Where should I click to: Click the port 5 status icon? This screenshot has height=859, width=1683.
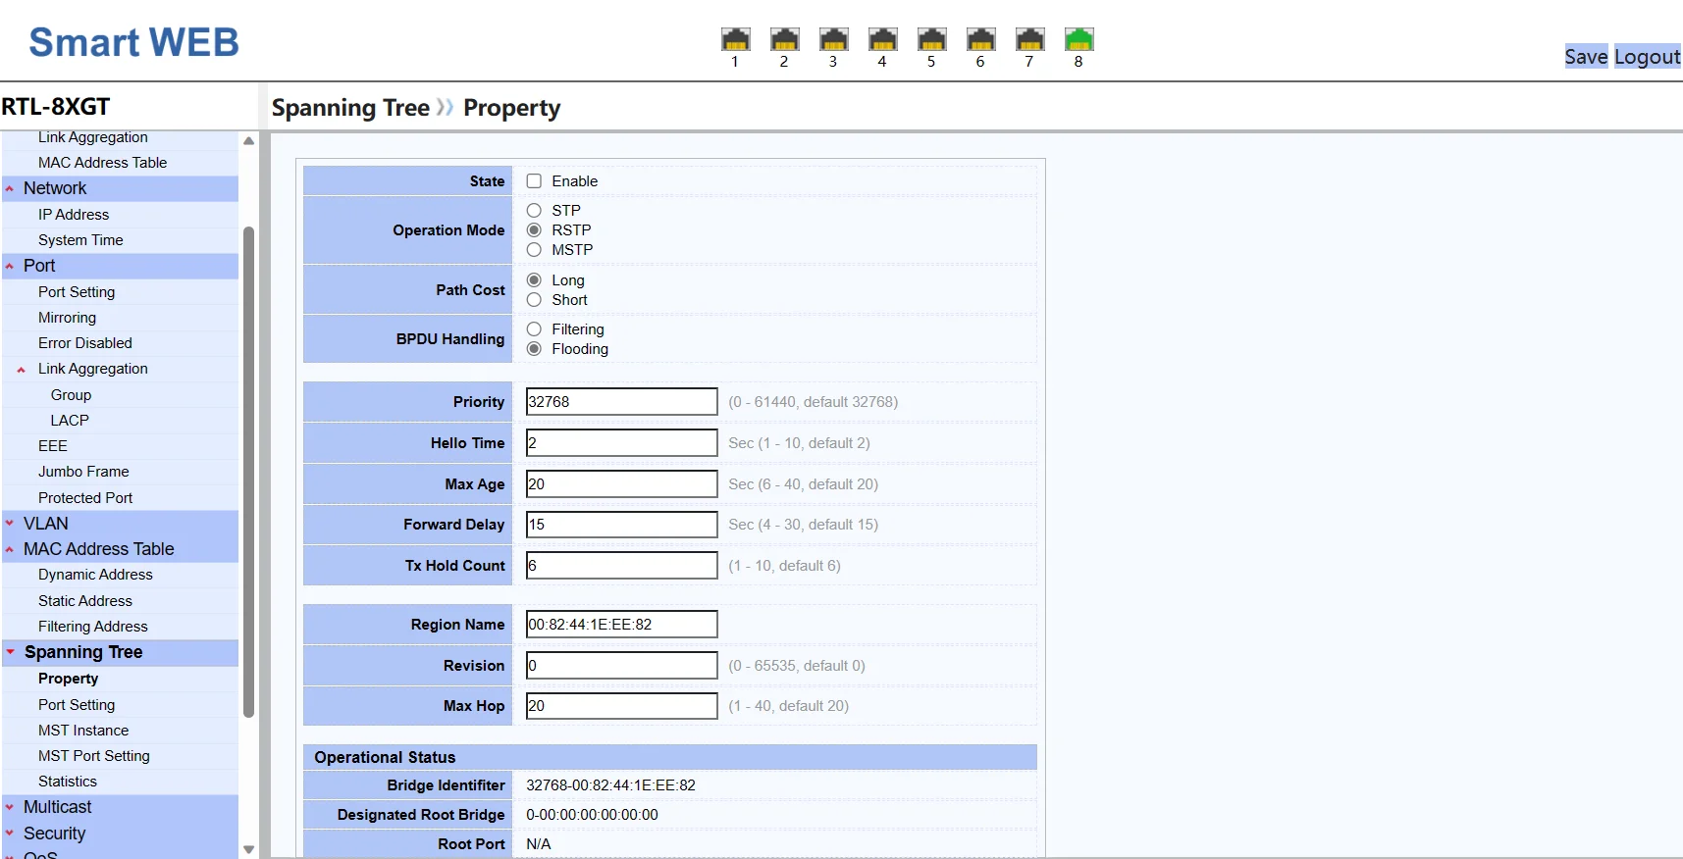click(931, 39)
